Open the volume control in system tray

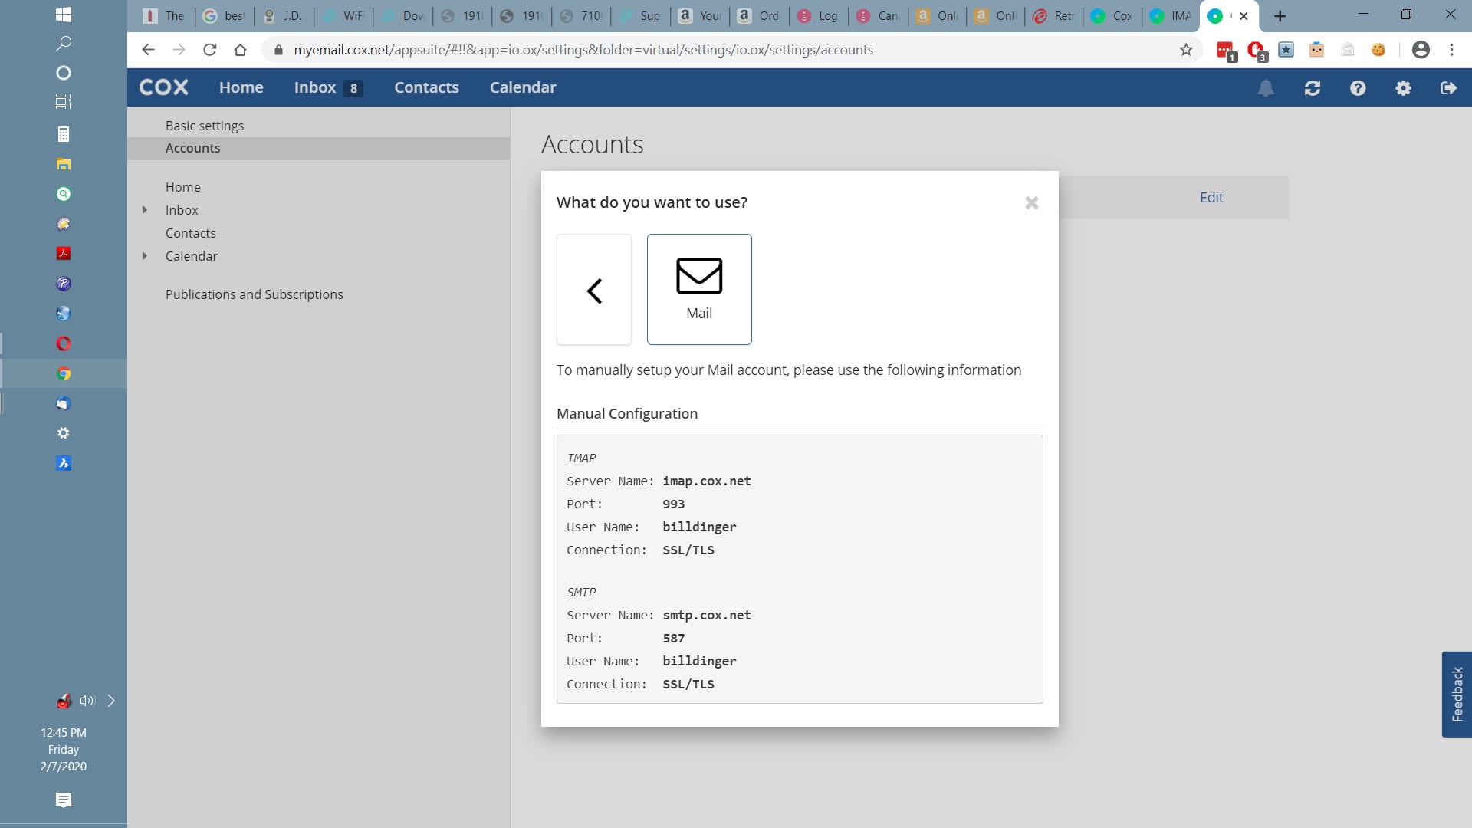(x=87, y=701)
